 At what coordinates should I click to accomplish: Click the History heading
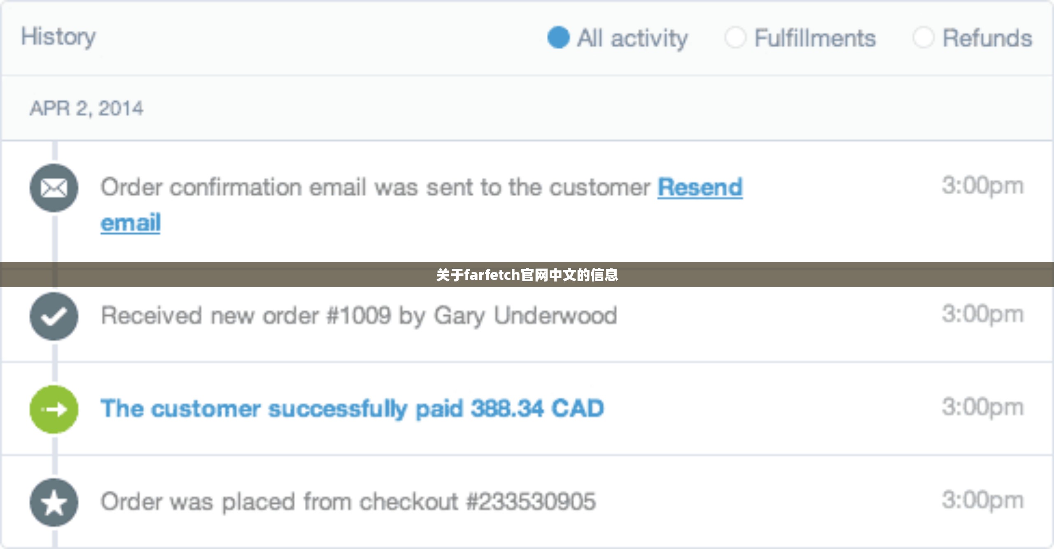click(x=58, y=37)
